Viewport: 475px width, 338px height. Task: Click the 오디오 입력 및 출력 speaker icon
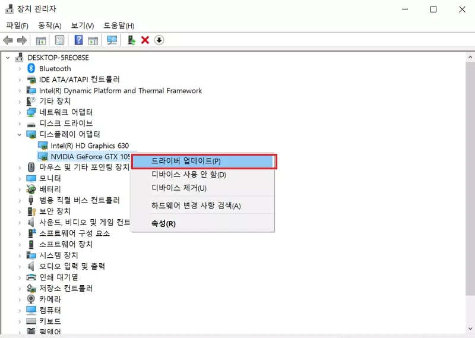[31, 266]
